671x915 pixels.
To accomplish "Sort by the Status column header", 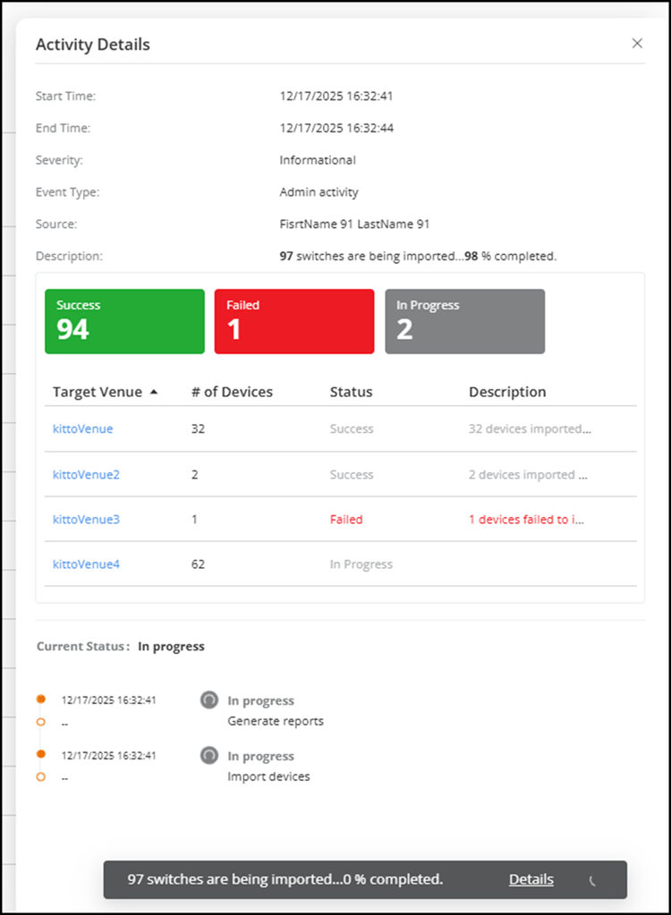I will (351, 392).
